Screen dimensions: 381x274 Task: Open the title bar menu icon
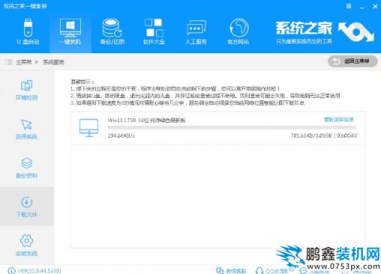pyautogui.click(x=349, y=6)
